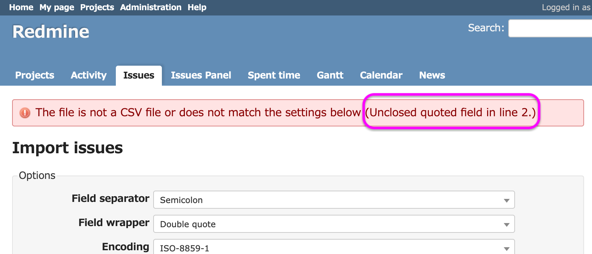Open the Help link
This screenshot has width=592, height=254.
click(x=197, y=8)
